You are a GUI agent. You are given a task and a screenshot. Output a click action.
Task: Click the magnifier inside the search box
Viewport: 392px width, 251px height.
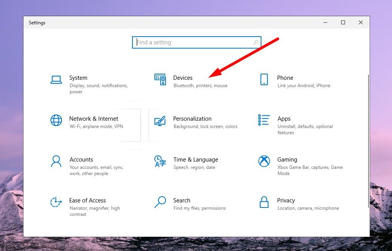(x=256, y=42)
